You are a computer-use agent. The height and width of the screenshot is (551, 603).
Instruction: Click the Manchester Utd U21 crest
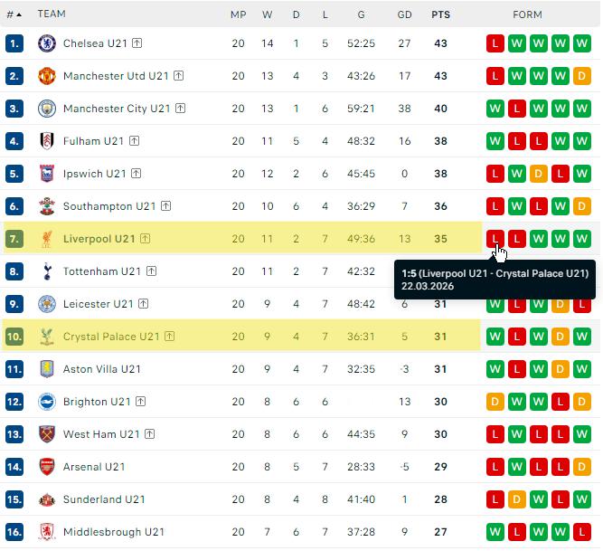[x=47, y=76]
